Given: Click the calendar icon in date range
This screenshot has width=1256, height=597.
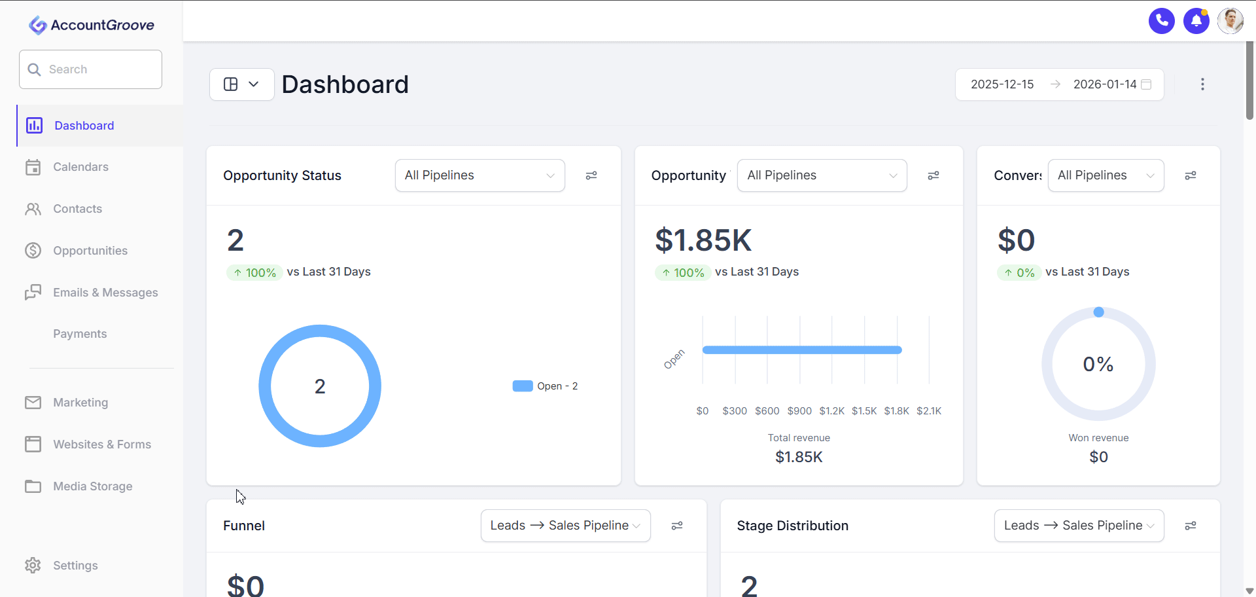Looking at the screenshot, I should tap(1146, 84).
